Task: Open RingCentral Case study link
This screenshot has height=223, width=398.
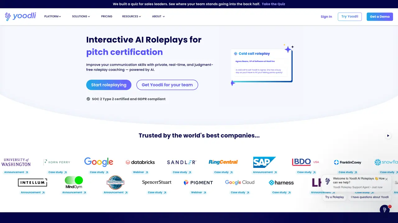Action: tap(223, 172)
